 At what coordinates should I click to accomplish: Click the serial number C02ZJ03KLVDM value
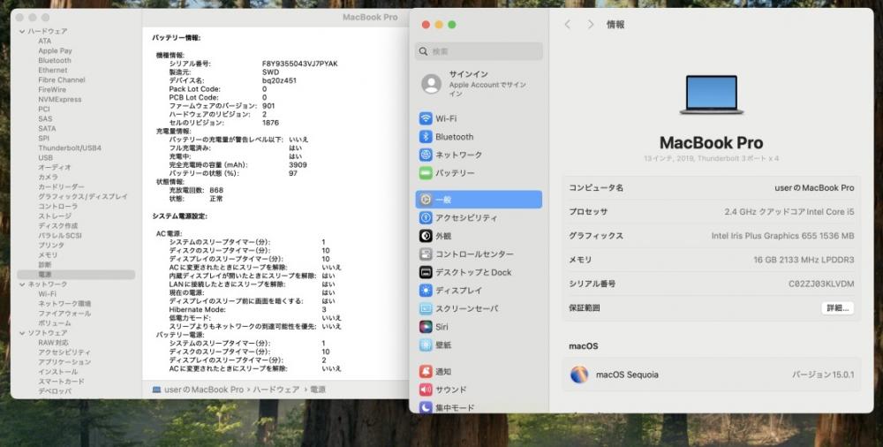coord(821,284)
